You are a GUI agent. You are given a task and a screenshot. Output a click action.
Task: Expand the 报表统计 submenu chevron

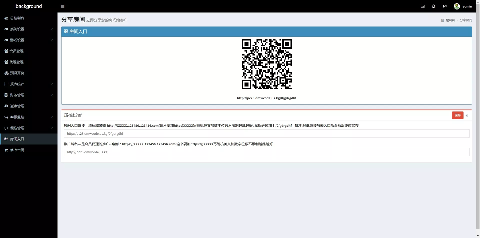pyautogui.click(x=52, y=84)
